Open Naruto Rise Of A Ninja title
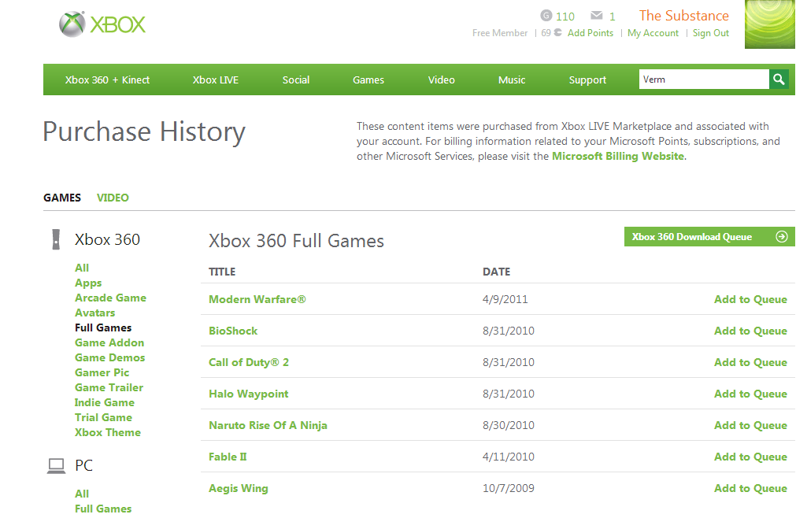This screenshot has height=518, width=796. click(268, 425)
